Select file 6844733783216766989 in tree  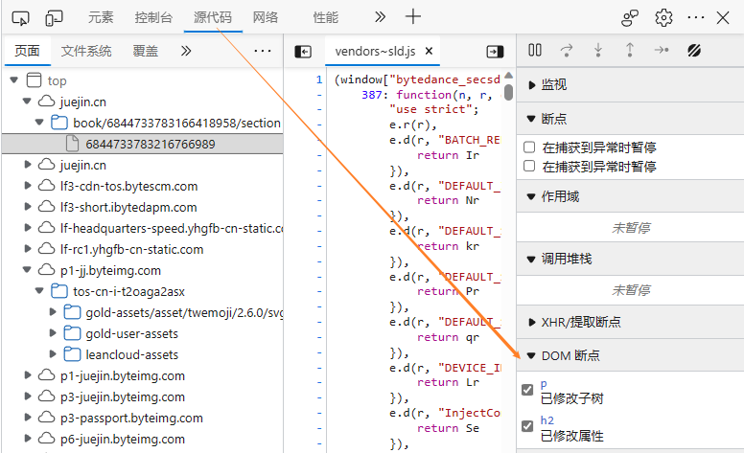[150, 144]
